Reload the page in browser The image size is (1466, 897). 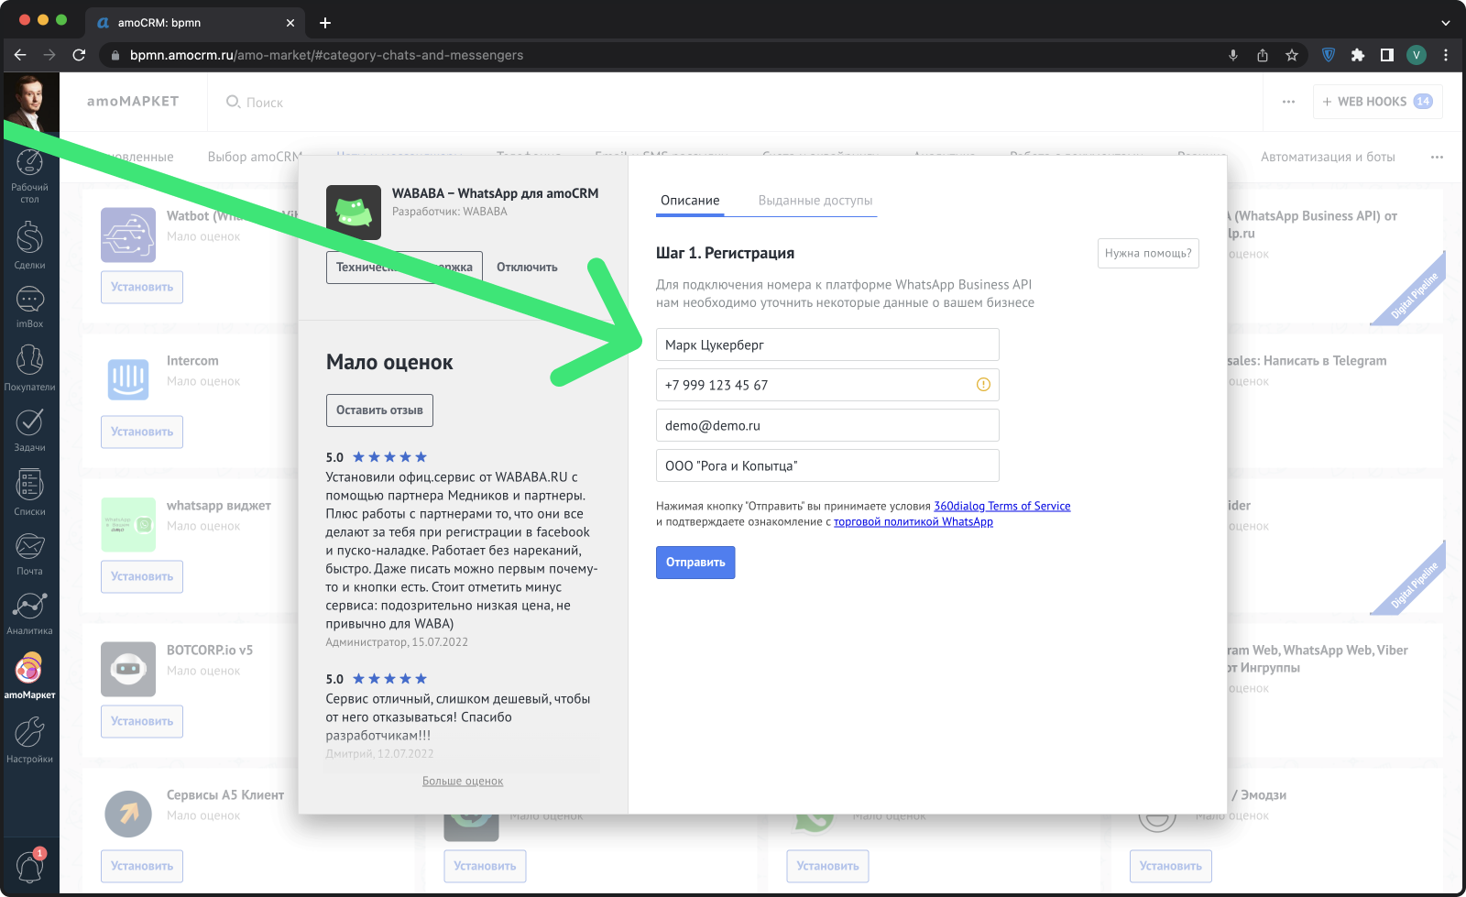click(x=79, y=55)
